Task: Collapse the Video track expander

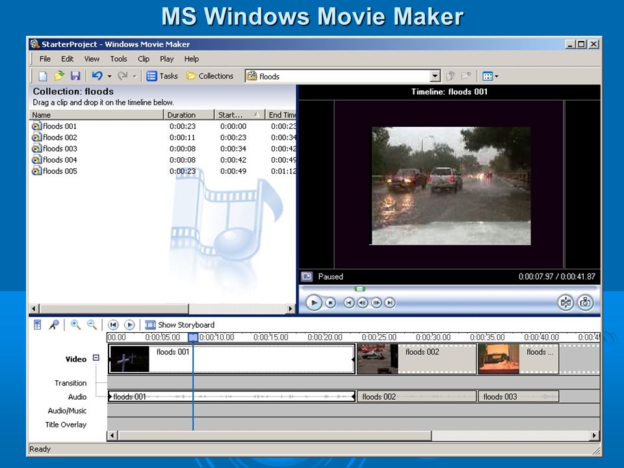Action: coord(96,357)
